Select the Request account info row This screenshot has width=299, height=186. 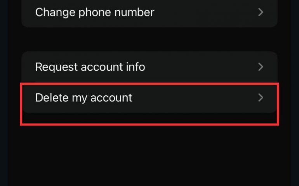149,67
